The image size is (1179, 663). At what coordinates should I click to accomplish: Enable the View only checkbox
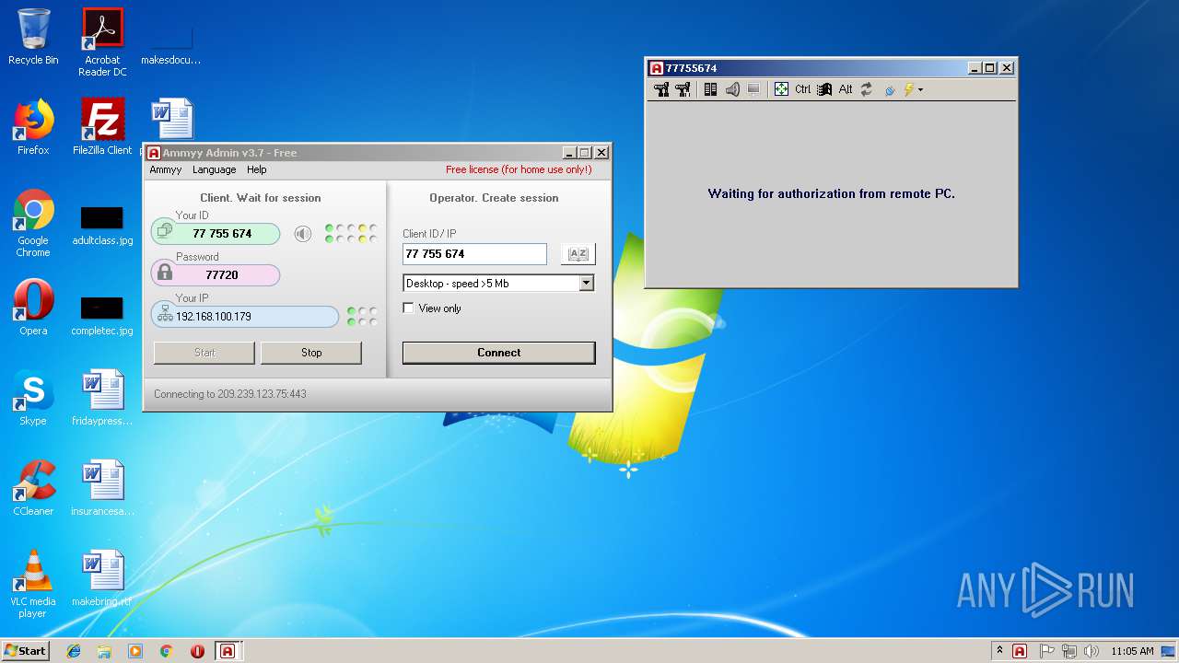[x=409, y=308]
